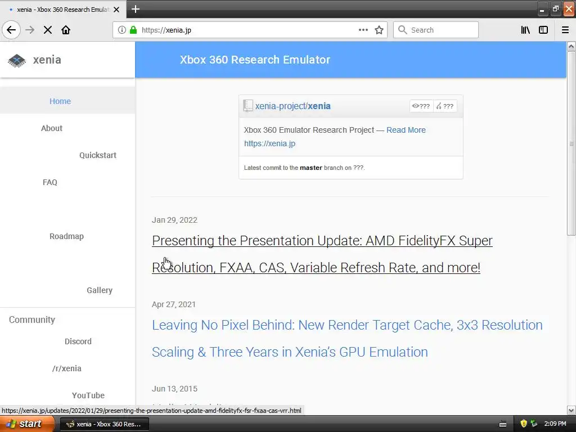The height and width of the screenshot is (432, 576).
Task: Go back with the browser back arrow
Action: (x=11, y=30)
